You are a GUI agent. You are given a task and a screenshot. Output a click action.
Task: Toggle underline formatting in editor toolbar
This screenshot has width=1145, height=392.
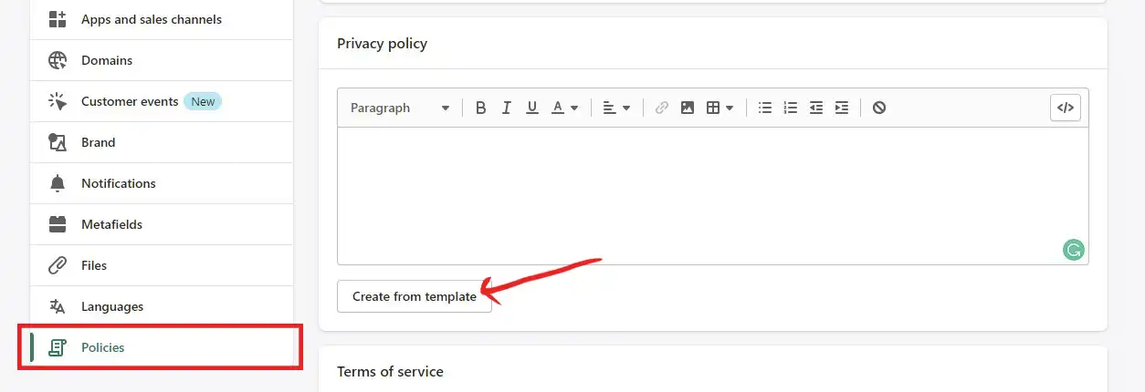pyautogui.click(x=532, y=108)
